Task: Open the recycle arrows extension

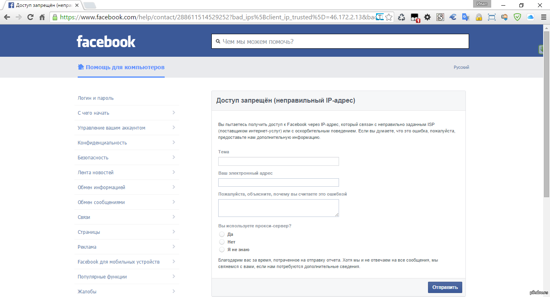Action: coord(401,17)
